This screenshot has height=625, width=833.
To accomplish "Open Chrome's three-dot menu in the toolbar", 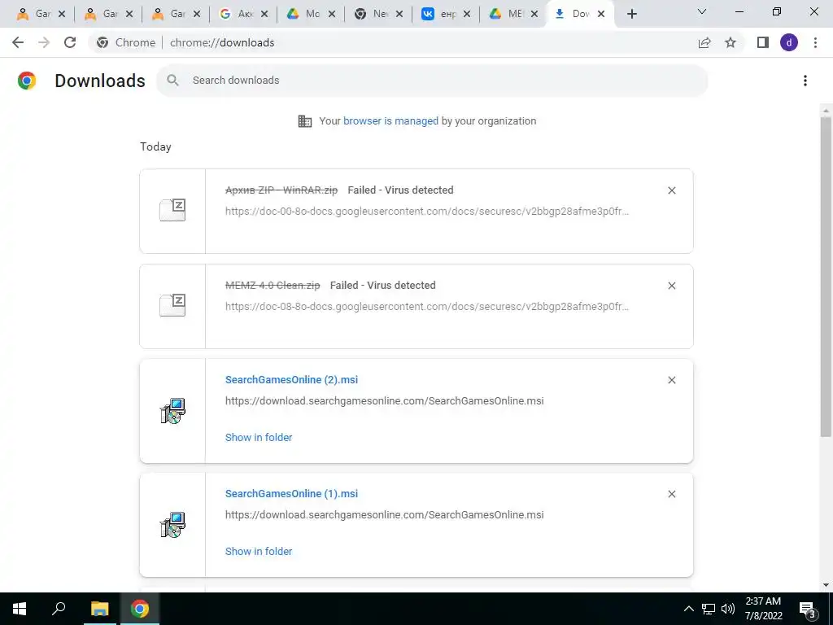I will (815, 42).
